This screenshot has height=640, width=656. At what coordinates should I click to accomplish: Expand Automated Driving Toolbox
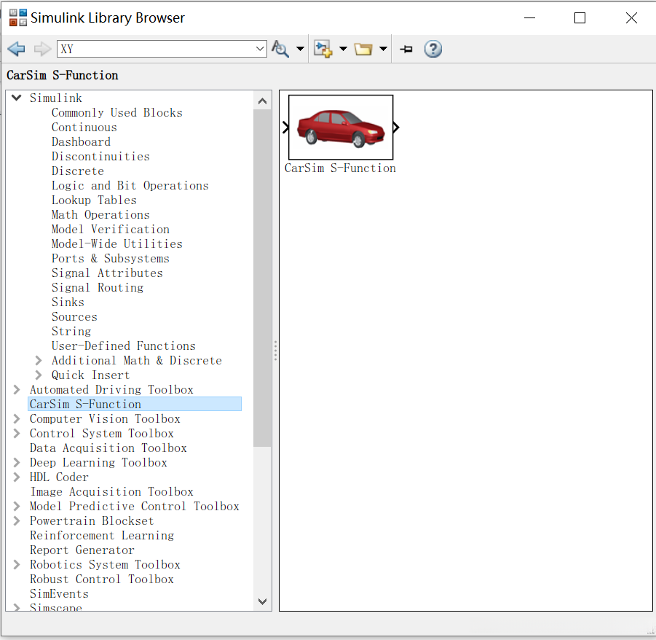tap(17, 389)
